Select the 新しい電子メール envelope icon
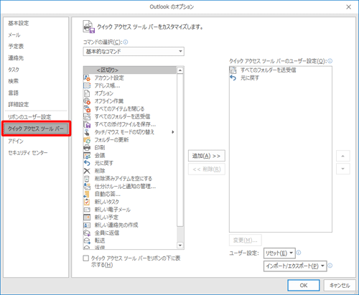The image size is (359, 295). [87, 210]
